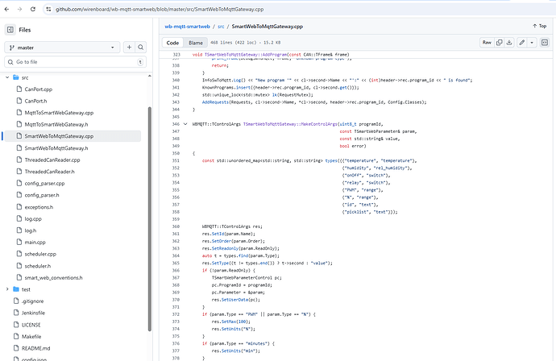Screen dimensions: 556x361
Task: Select SmartWebToMqttGateway.cpp in the tree
Action: 59,136
